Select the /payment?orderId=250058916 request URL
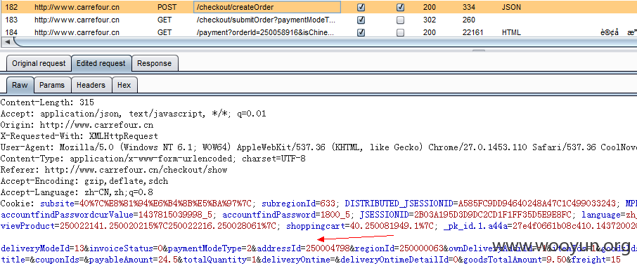Image resolution: width=637 pixels, height=266 pixels. 265,32
